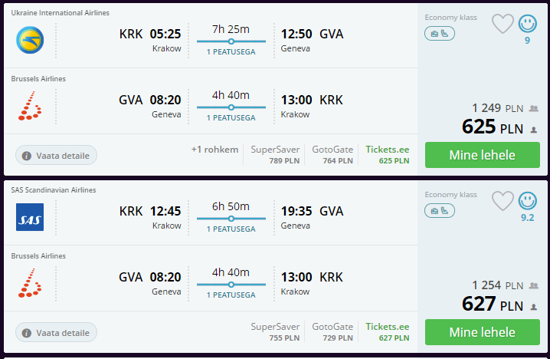Click the first Brussels Airlines logo
Viewport: 550px width, 359px height.
pos(30,106)
